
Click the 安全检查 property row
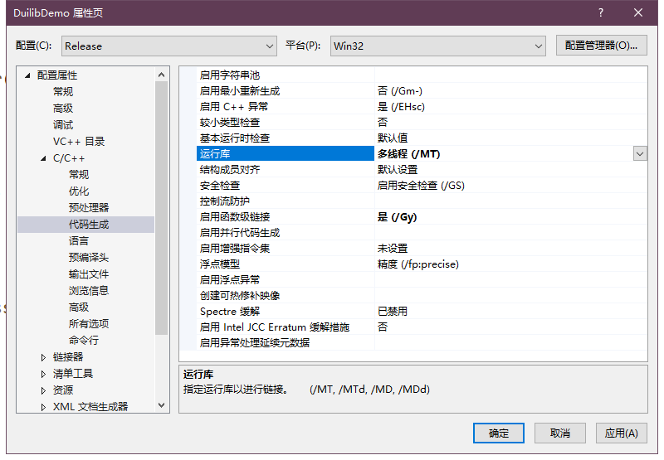tap(219, 186)
